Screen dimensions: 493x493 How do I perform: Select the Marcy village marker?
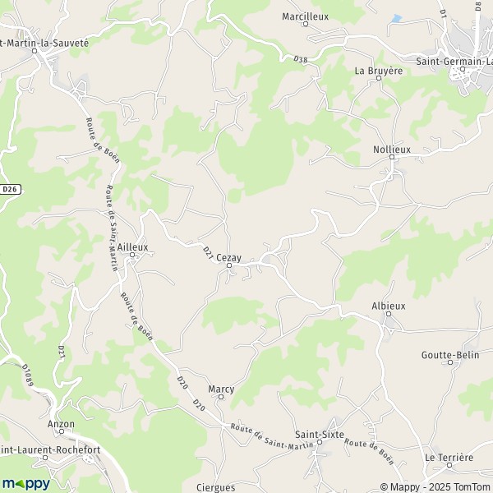point(221,397)
